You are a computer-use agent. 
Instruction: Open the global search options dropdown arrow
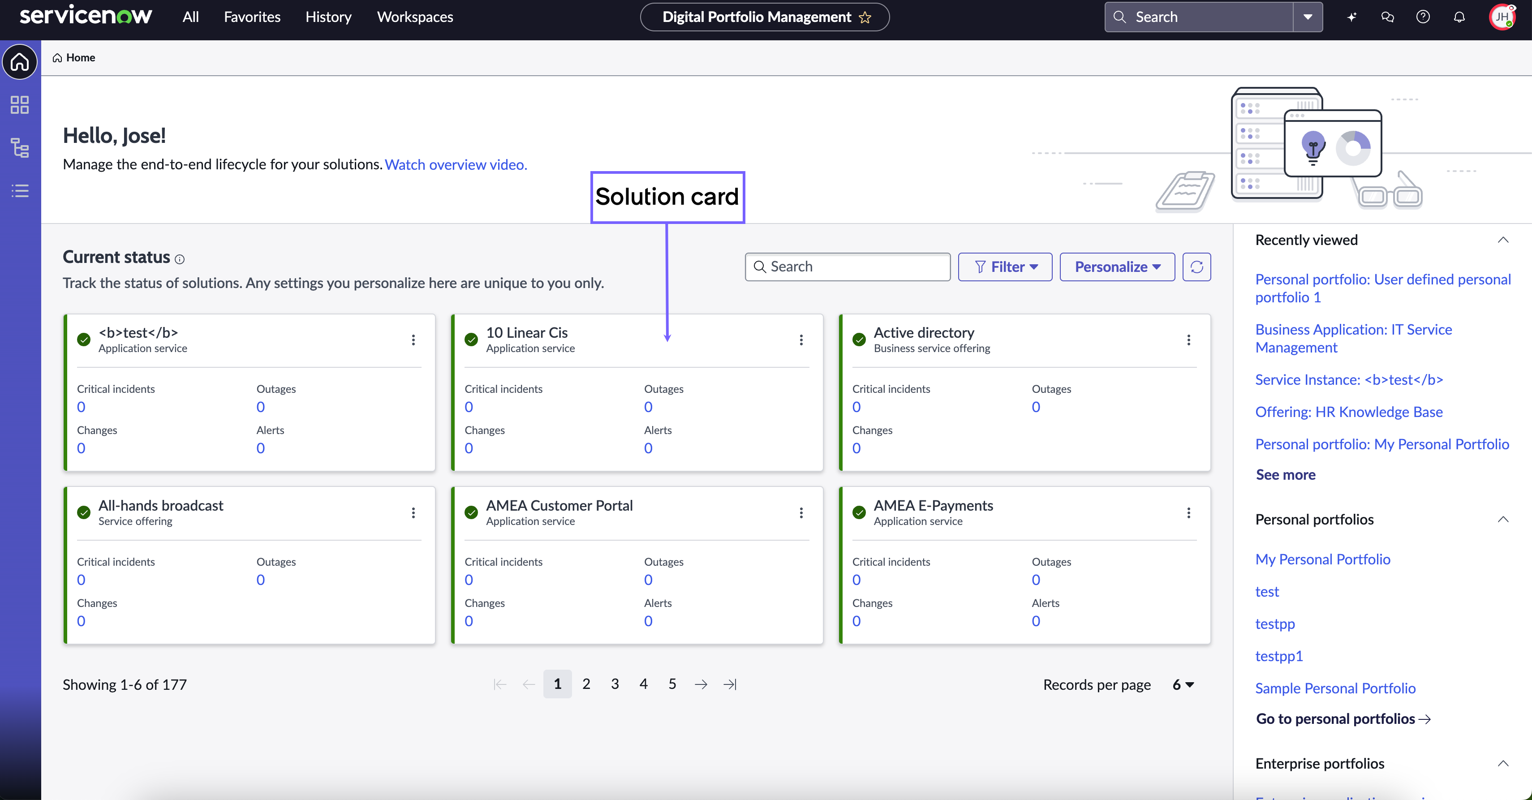(x=1308, y=17)
